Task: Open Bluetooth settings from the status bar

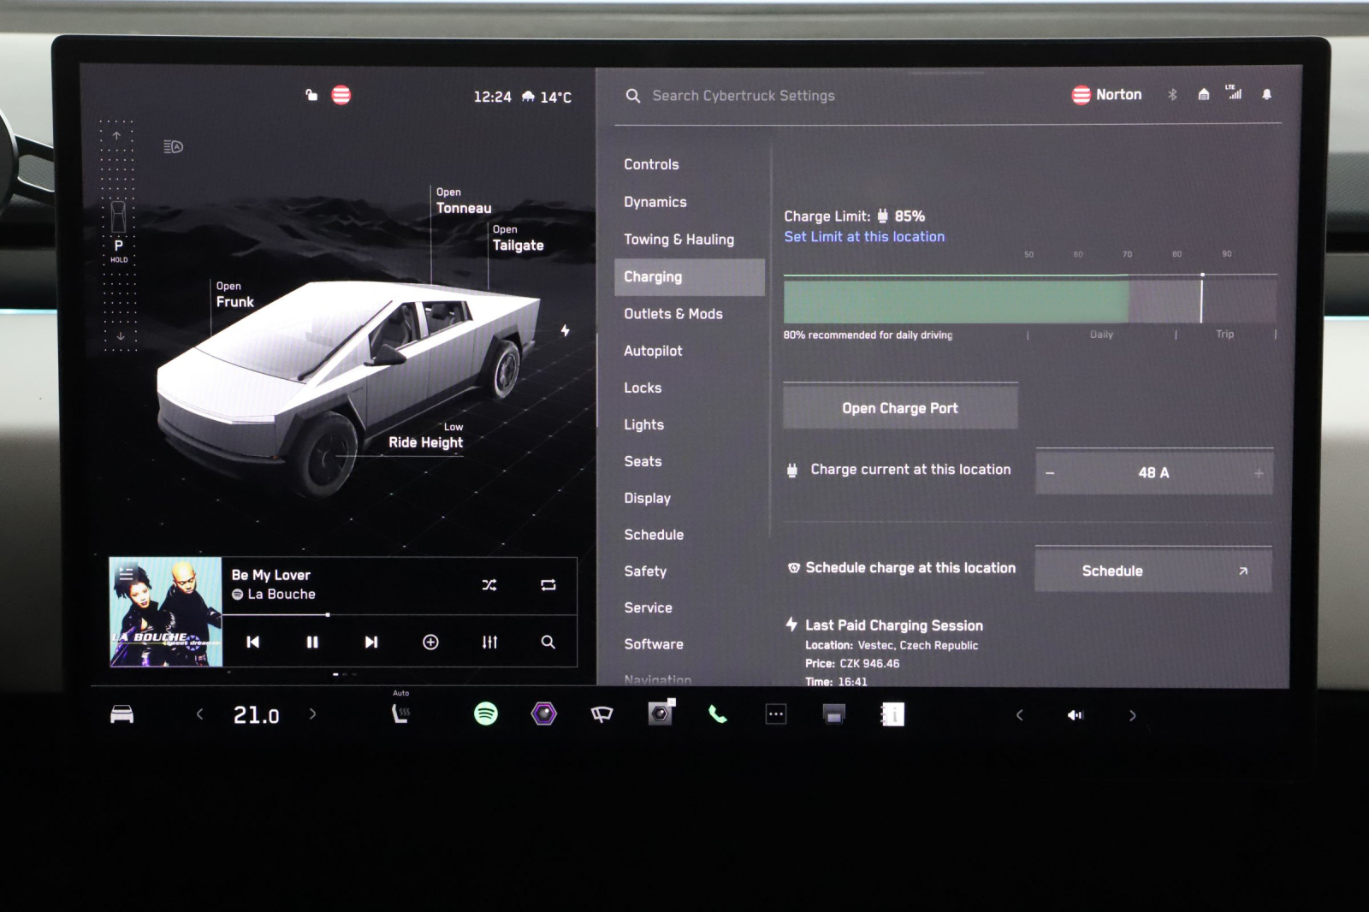Action: pos(1172,96)
